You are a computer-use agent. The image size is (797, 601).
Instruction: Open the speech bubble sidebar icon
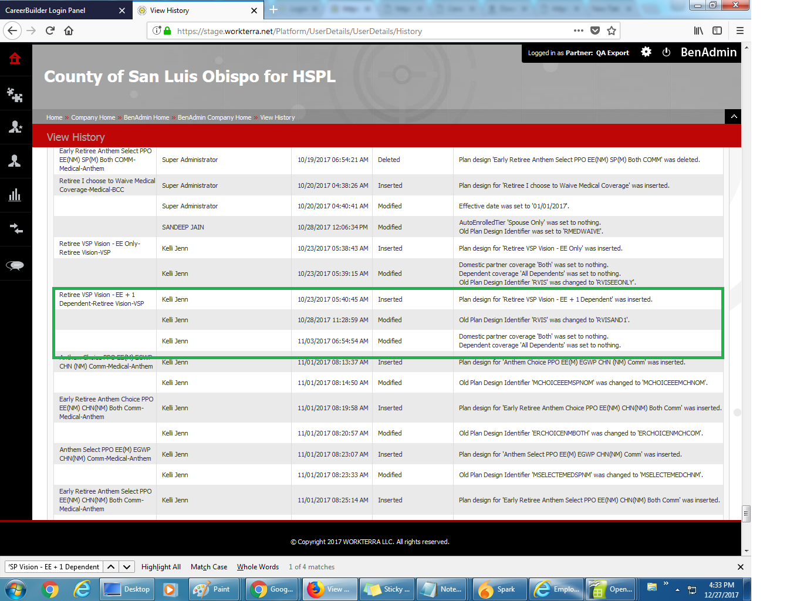pos(15,266)
